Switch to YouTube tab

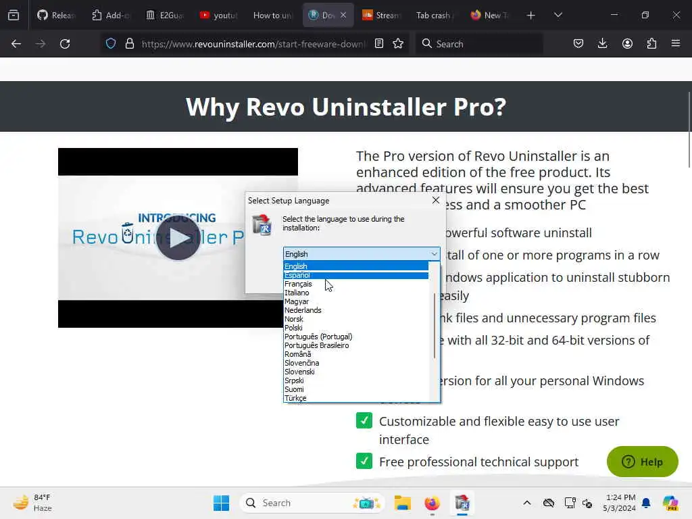(218, 16)
